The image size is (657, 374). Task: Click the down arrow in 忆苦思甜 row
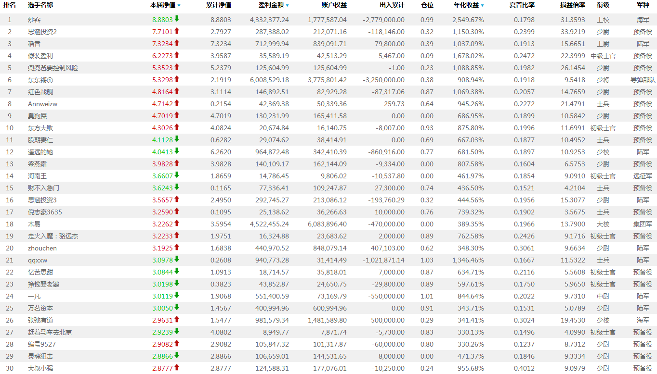tap(177, 271)
